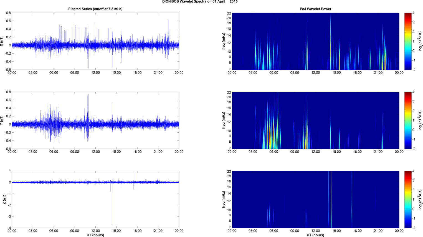Click the log2(nT²/Hz) label beside bottom colorbar
The height and width of the screenshot is (237, 423).
(x=421, y=200)
